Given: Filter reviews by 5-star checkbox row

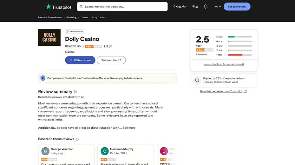Looking at the screenshot, I should click(x=234, y=37).
